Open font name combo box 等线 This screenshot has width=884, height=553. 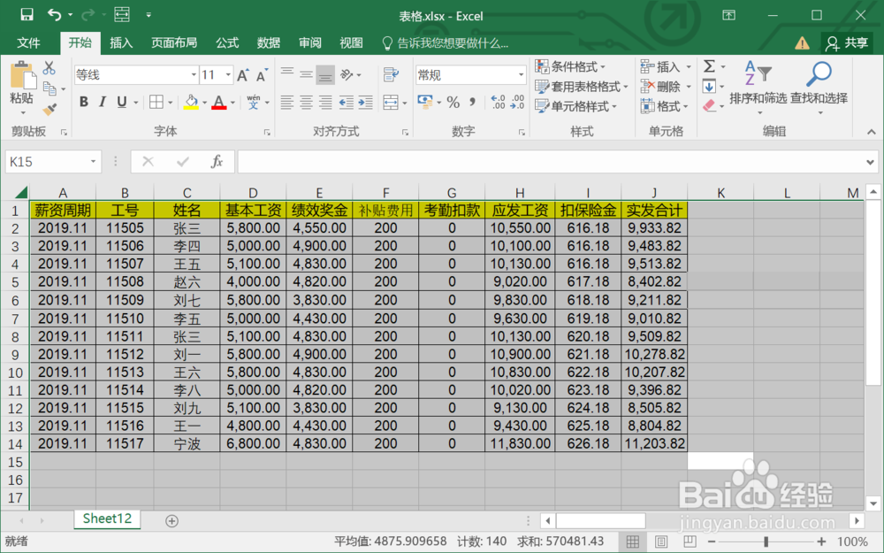(136, 74)
